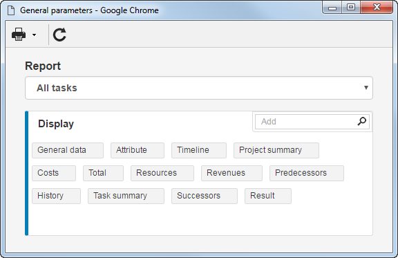Image resolution: width=398 pixels, height=258 pixels.
Task: Choose the Successors tag
Action: click(x=205, y=196)
